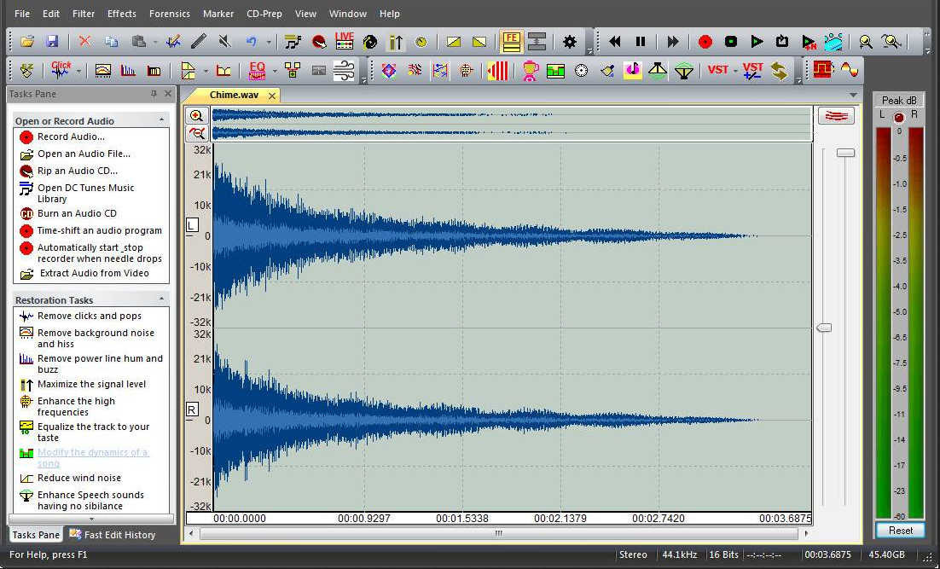
Task: Open the VST effects icon
Action: pos(717,70)
